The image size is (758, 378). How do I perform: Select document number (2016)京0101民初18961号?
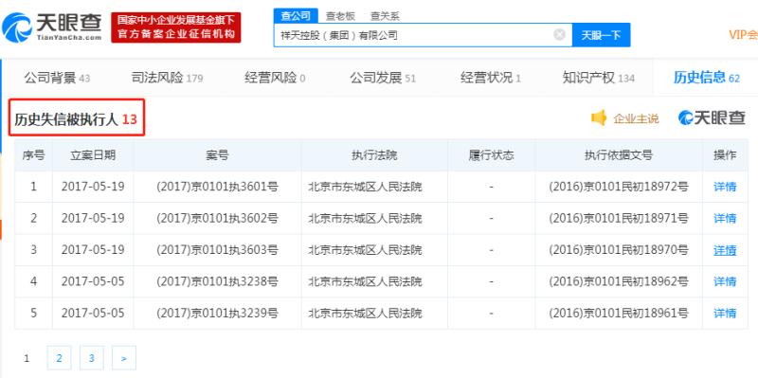[619, 314]
